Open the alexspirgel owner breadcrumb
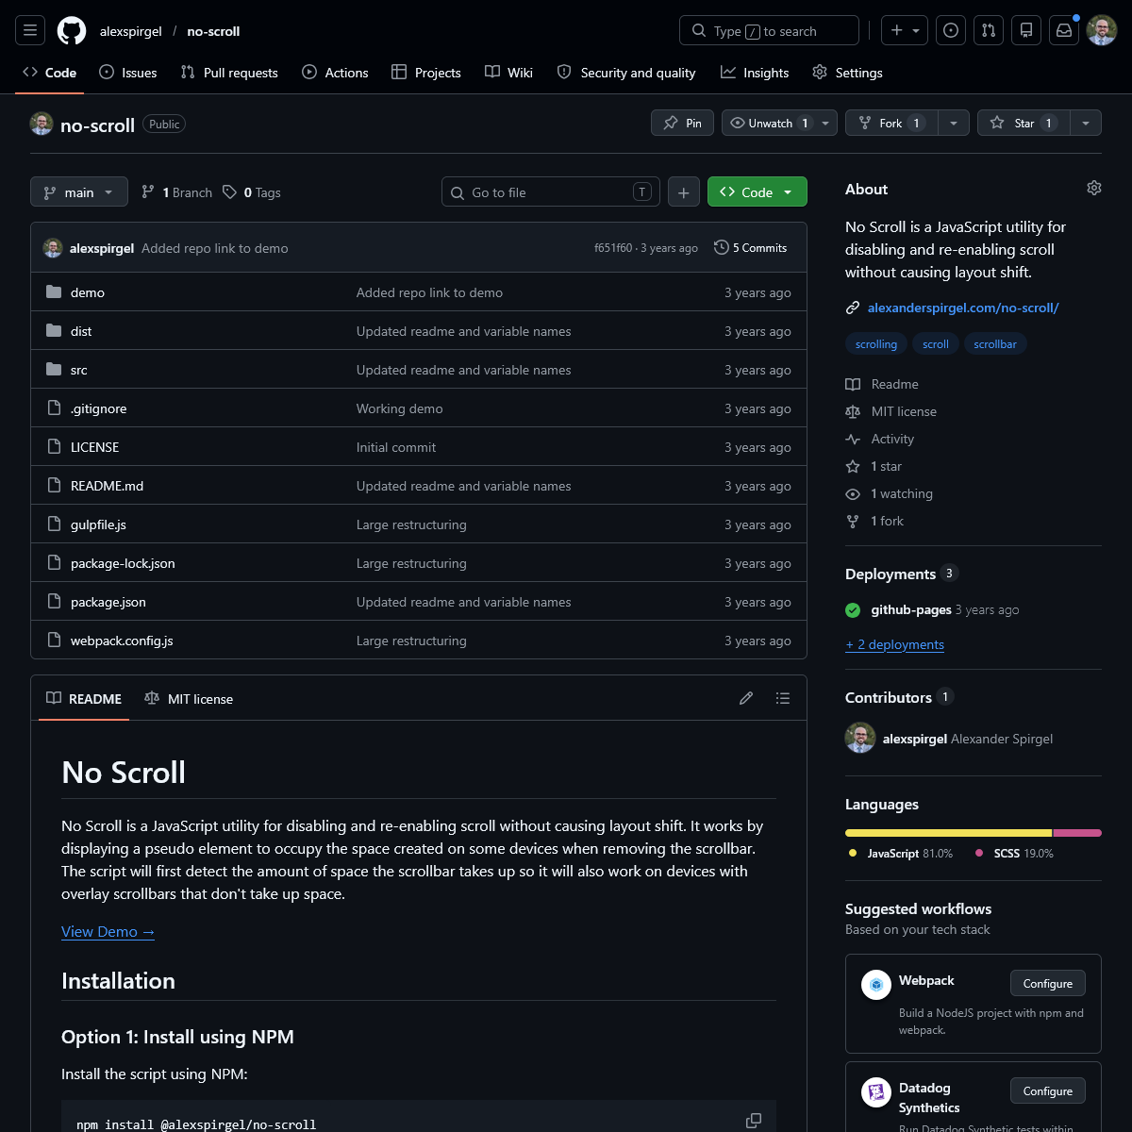 point(131,31)
